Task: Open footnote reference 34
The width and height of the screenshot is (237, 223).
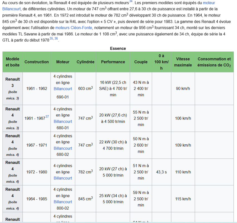Action: click(131, 1)
